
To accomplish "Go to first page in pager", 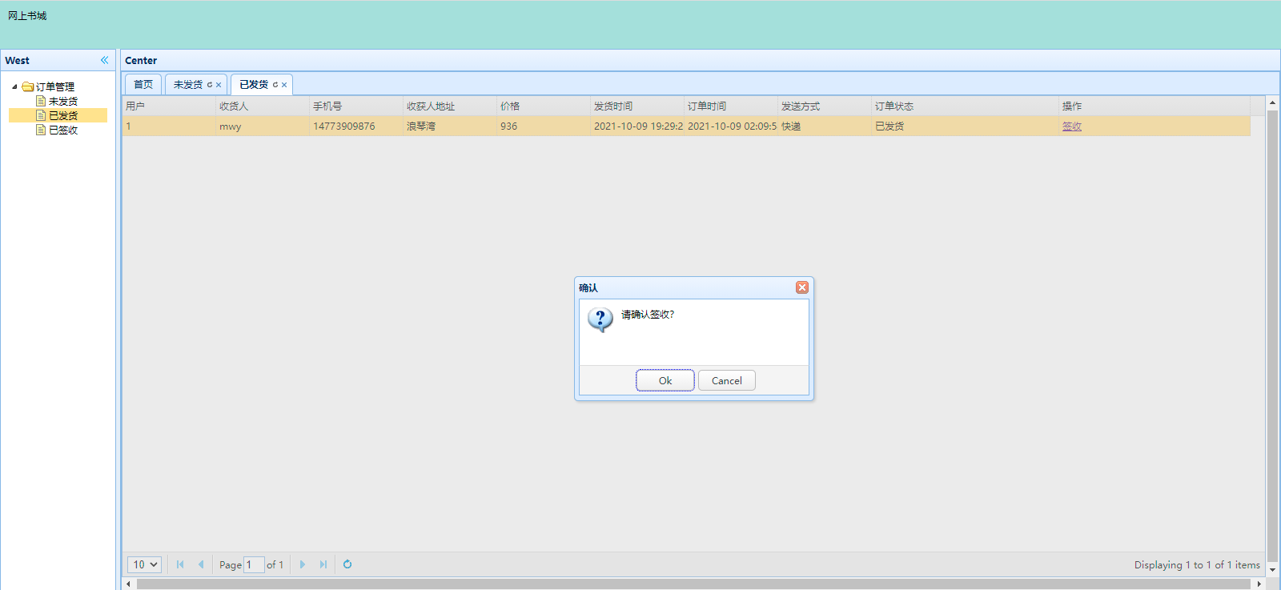I will [x=180, y=564].
